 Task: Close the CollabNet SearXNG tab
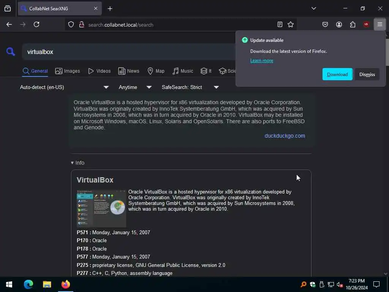(x=95, y=9)
